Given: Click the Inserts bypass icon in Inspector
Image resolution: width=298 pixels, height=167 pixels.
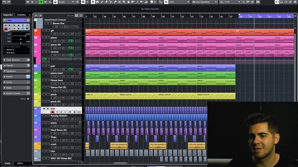Looking at the screenshot, I should (28, 77).
